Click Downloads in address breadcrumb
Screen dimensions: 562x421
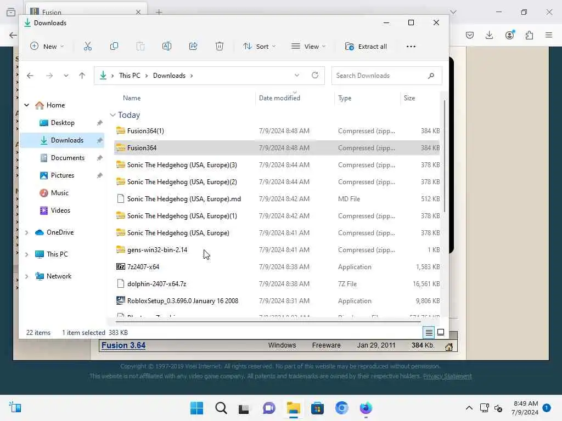[x=169, y=76]
